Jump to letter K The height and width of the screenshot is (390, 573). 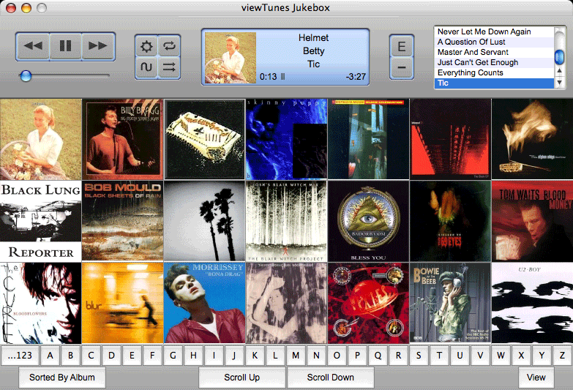[x=255, y=356]
